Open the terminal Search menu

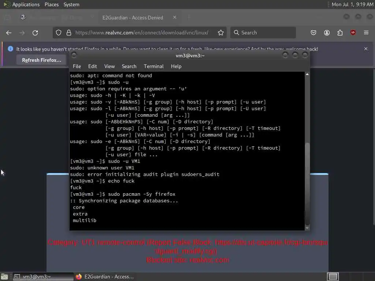pyautogui.click(x=129, y=67)
